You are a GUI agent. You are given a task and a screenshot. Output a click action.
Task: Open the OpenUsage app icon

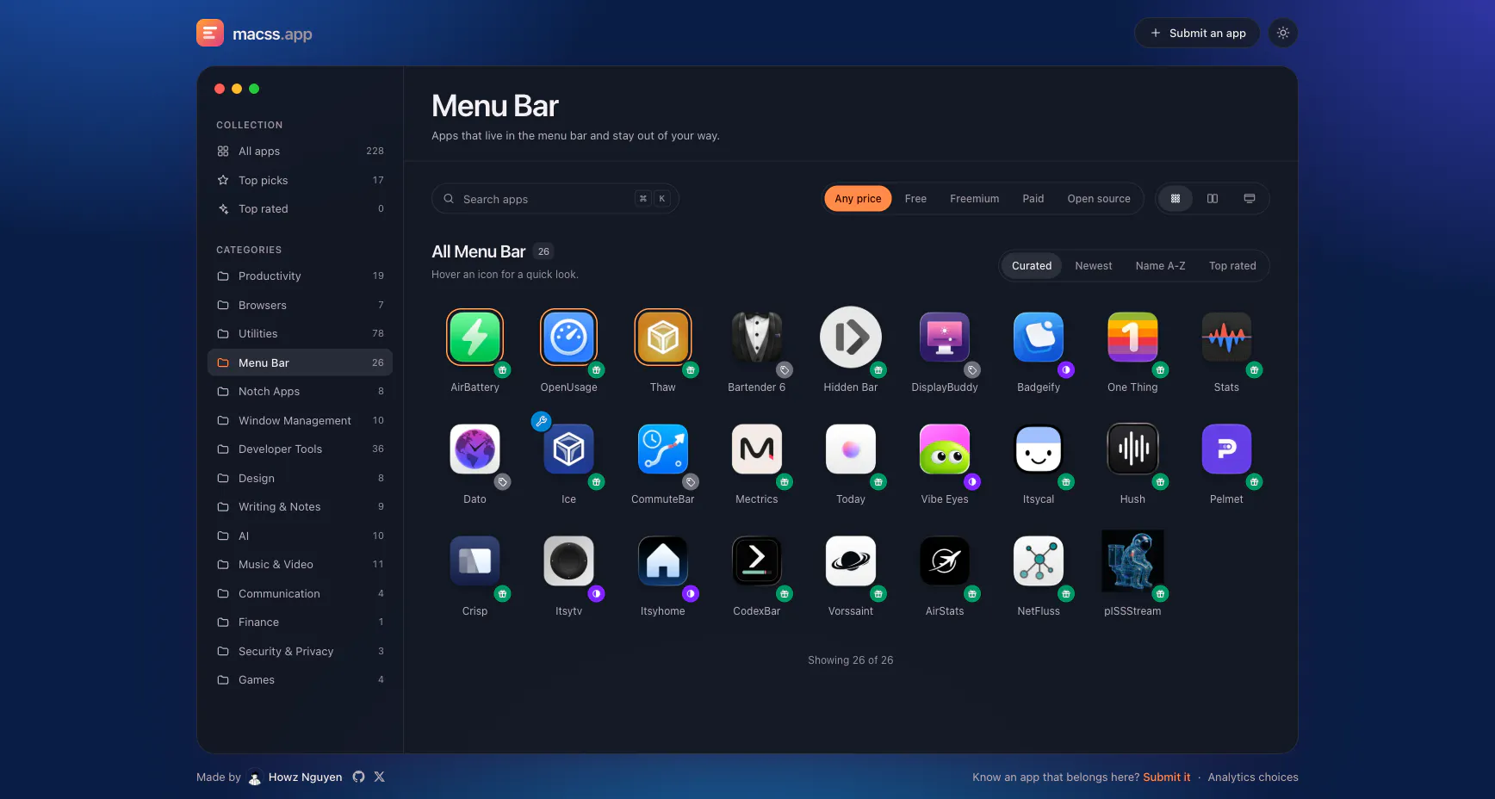coord(568,337)
